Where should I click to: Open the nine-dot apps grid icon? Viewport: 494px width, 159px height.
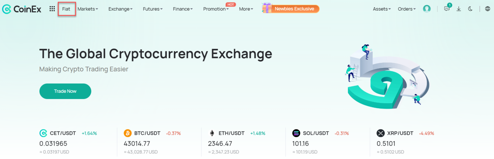(52, 9)
